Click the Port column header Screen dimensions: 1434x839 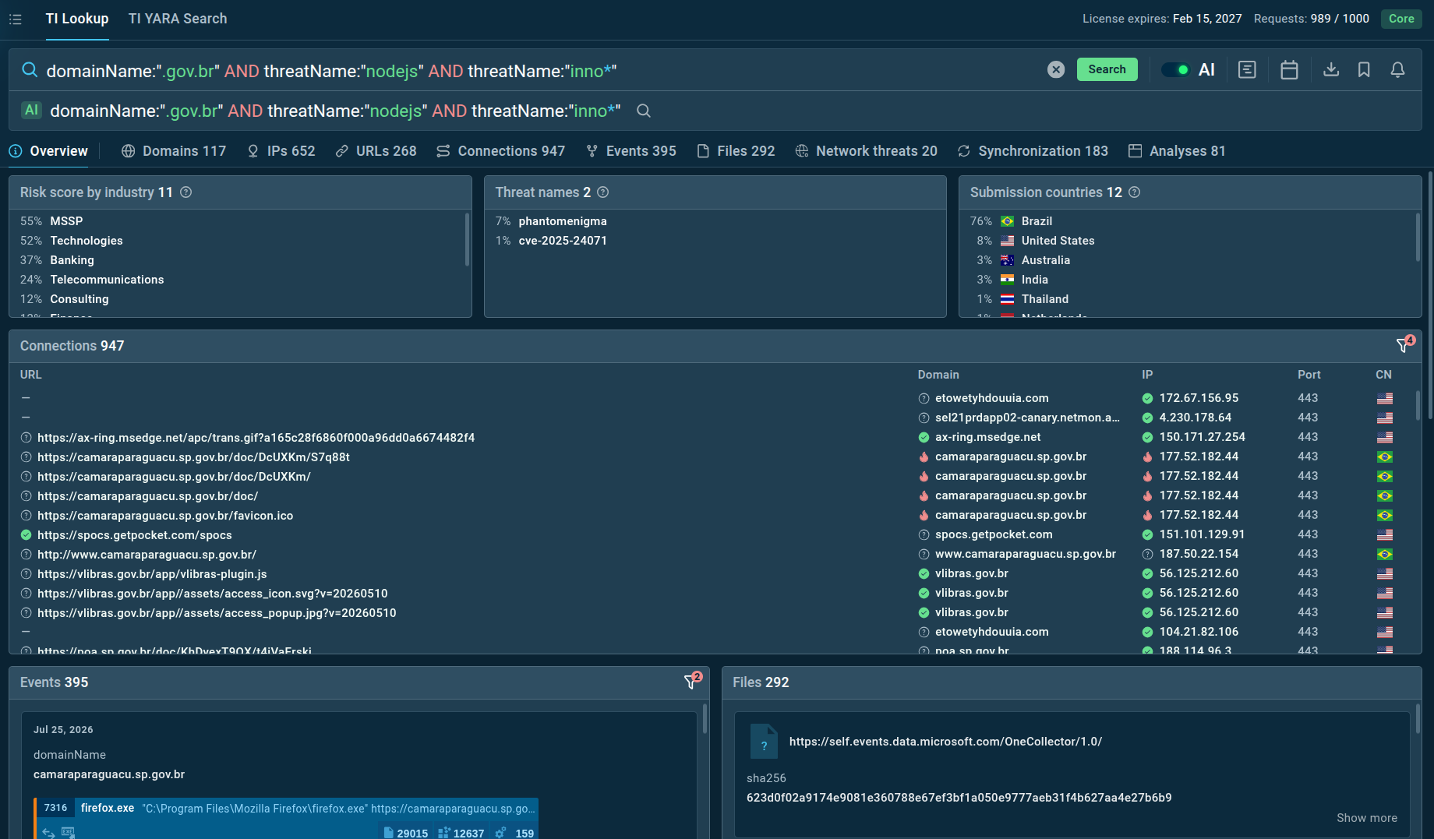pyautogui.click(x=1309, y=375)
